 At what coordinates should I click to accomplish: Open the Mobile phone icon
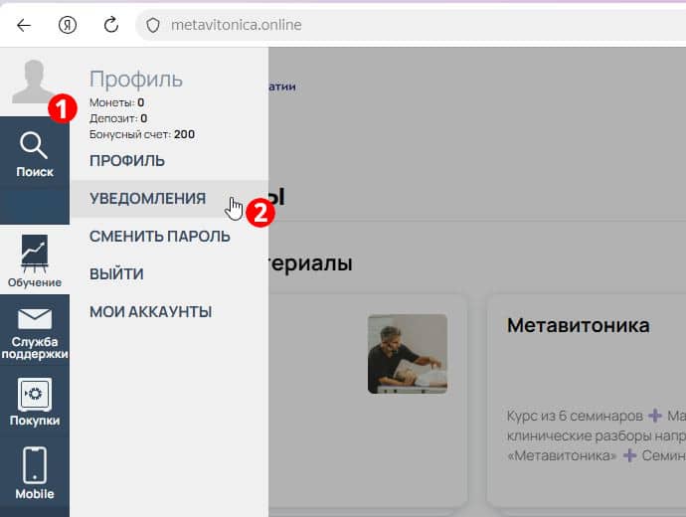click(x=34, y=472)
